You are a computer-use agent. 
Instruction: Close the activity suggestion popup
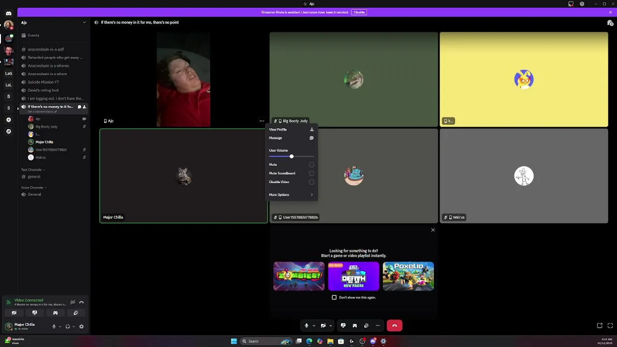[x=433, y=230]
